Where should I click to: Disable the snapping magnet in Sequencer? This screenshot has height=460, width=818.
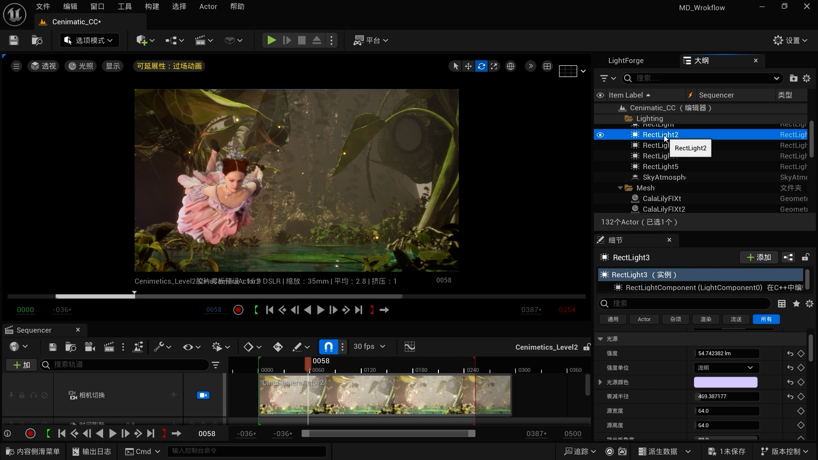(328, 347)
